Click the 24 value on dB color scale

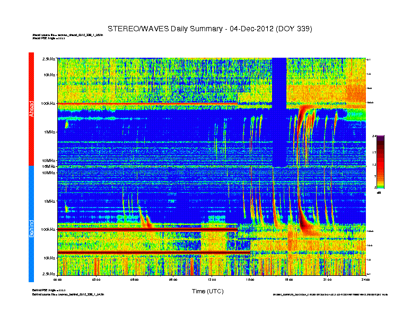[x=374, y=137]
